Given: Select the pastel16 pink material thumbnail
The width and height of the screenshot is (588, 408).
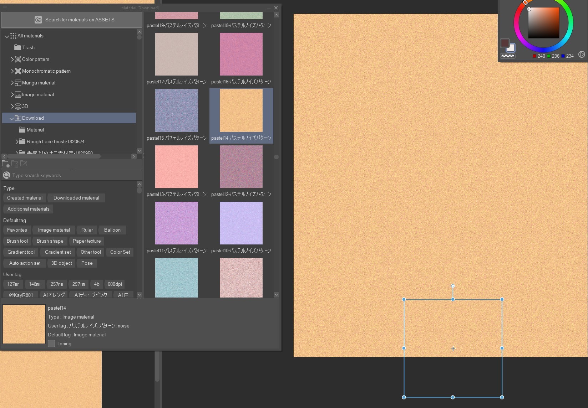Looking at the screenshot, I should (241, 54).
